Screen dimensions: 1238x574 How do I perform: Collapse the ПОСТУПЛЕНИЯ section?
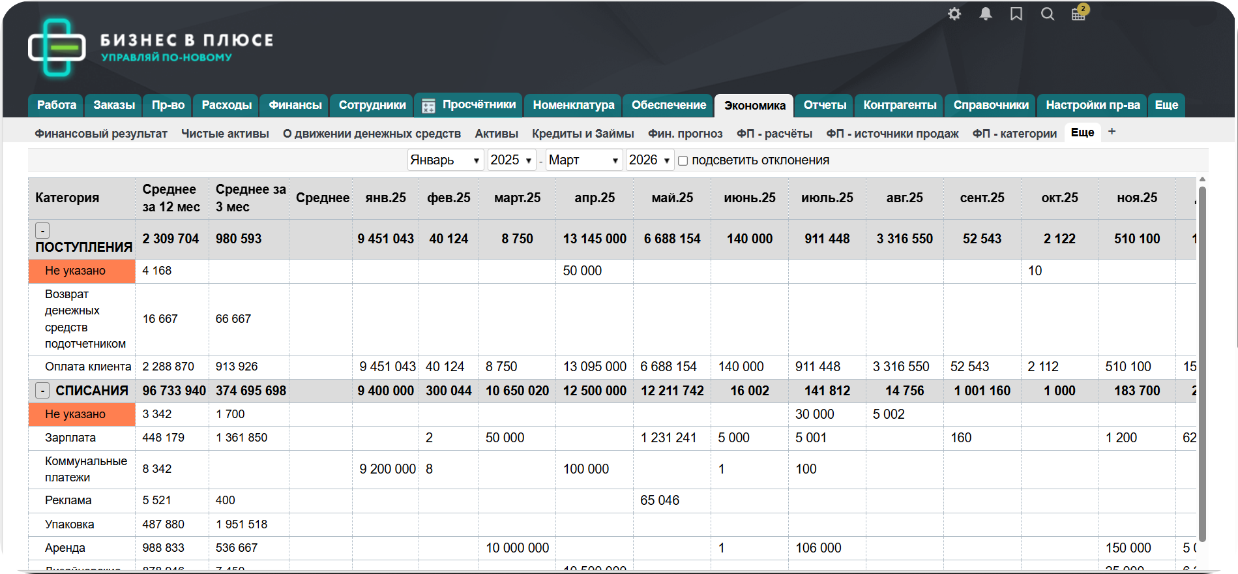point(42,230)
